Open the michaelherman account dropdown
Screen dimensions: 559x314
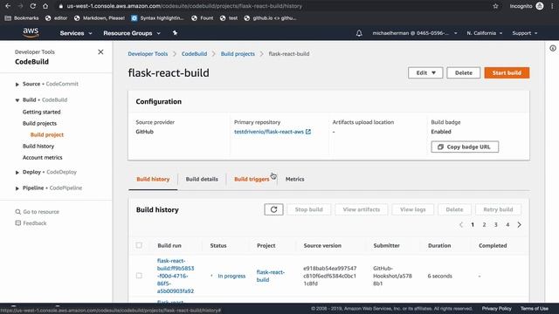pyautogui.click(x=415, y=33)
